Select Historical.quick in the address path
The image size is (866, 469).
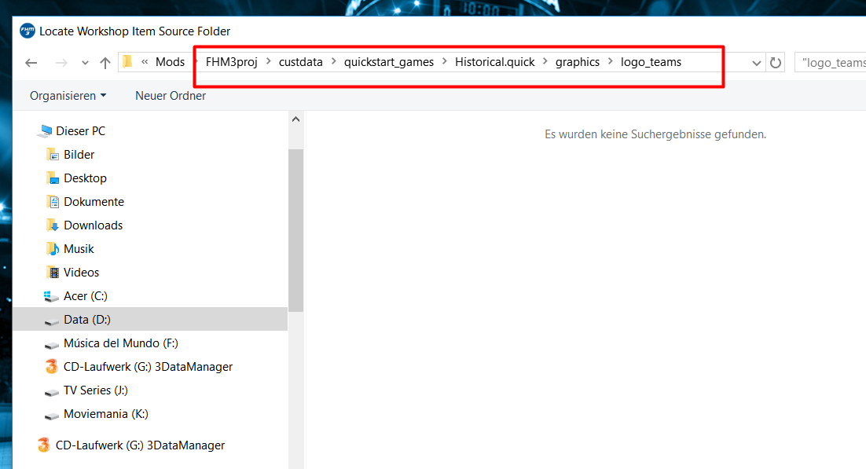pyautogui.click(x=494, y=62)
